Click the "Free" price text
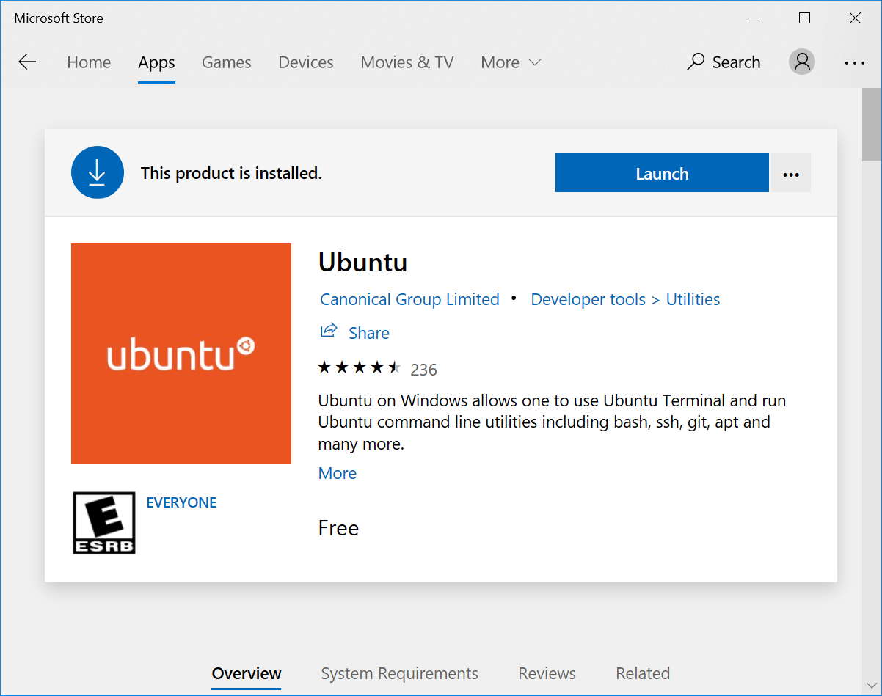 [338, 528]
